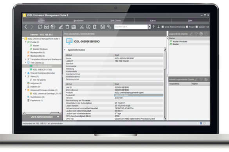Toggle the Ganzer Text checkbox

click(x=197, y=27)
